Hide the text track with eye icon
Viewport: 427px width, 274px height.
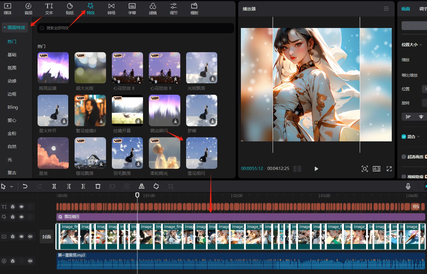tap(21, 207)
